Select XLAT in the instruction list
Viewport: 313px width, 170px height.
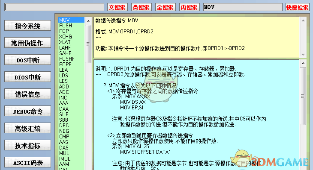click(71, 42)
